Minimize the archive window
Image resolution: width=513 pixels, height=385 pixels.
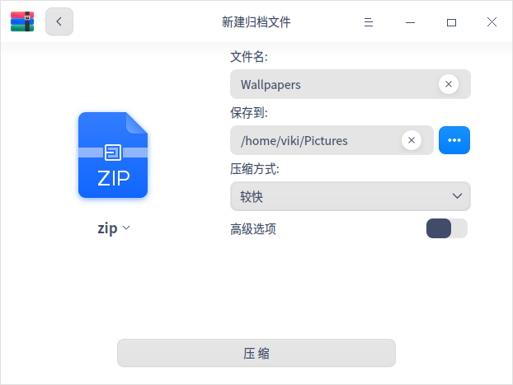(x=410, y=22)
